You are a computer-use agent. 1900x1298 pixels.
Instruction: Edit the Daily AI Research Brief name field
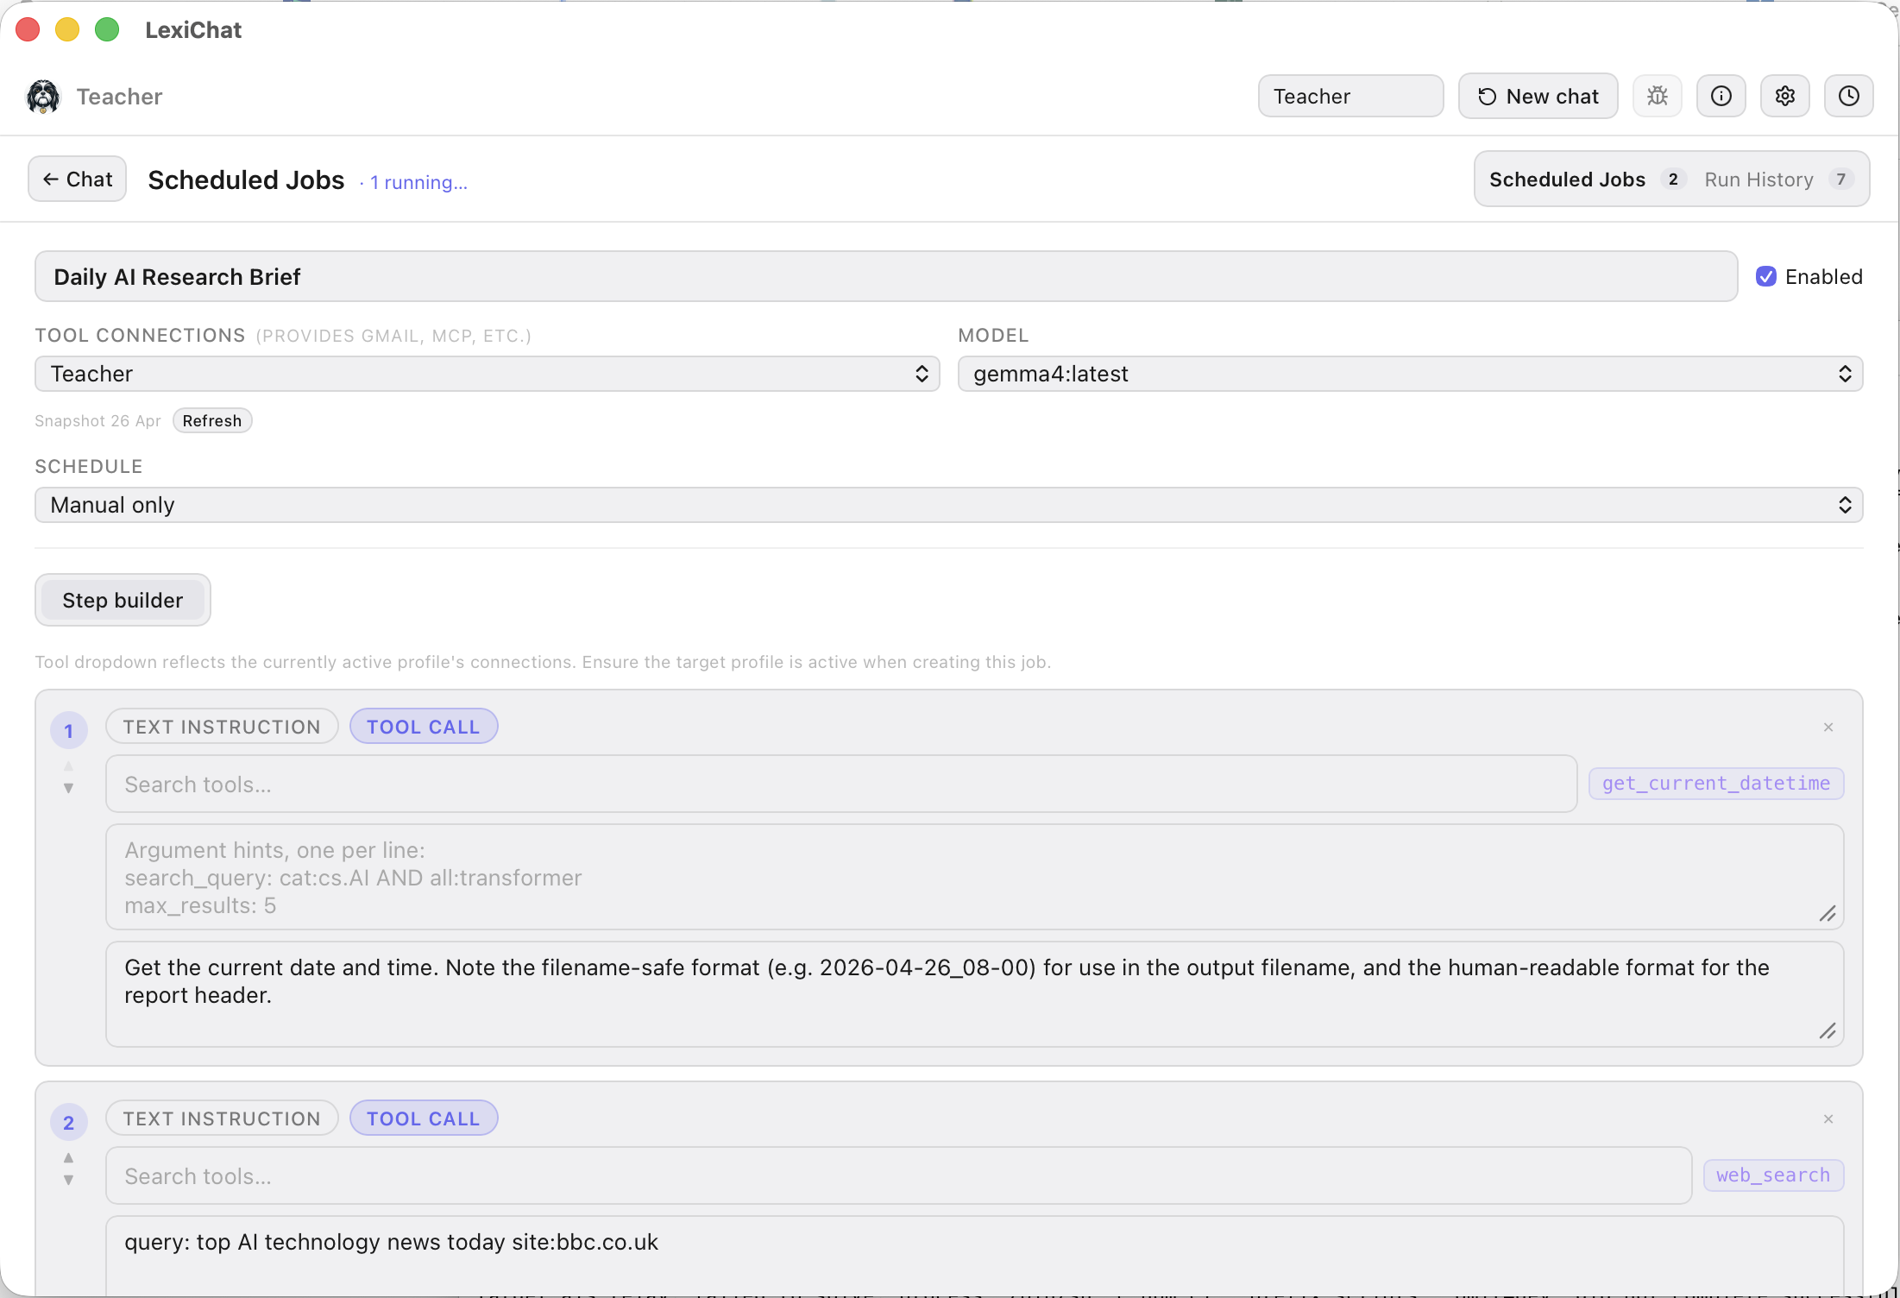886,277
